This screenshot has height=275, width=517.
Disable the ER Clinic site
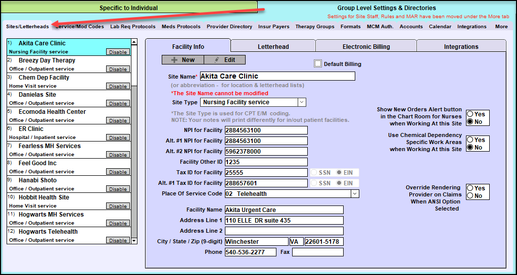[118, 137]
